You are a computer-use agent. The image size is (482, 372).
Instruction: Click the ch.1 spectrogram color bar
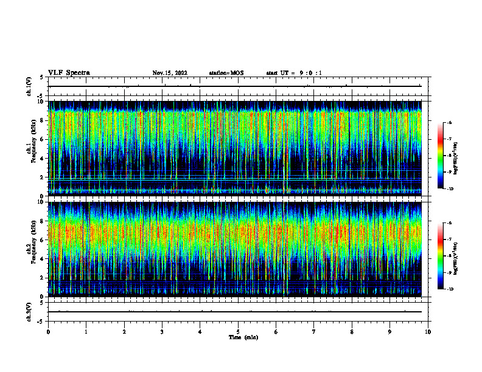click(441, 156)
